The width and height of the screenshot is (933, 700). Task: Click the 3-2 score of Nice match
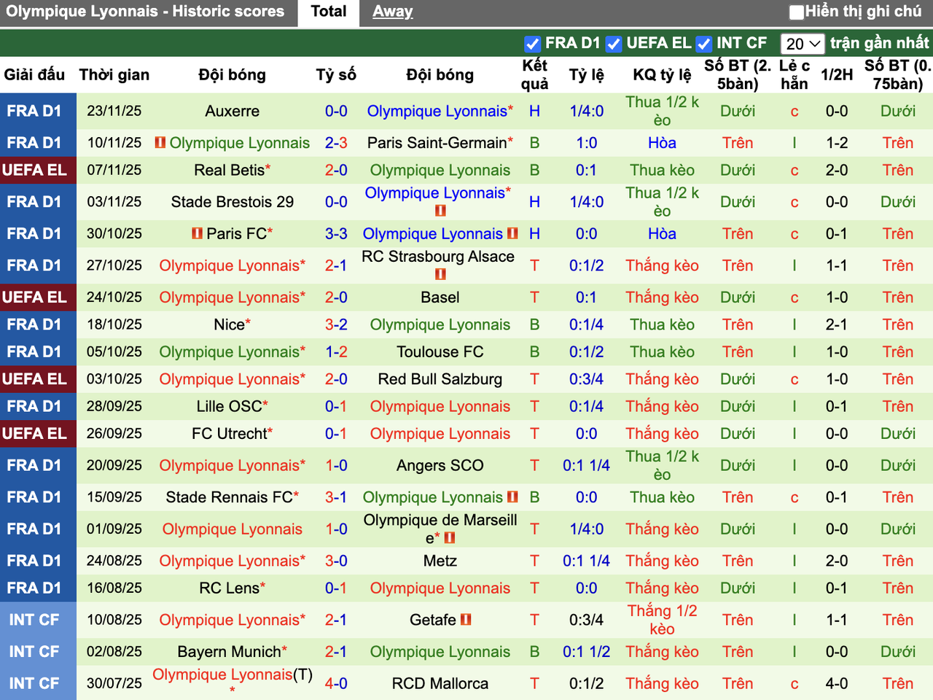tap(336, 324)
